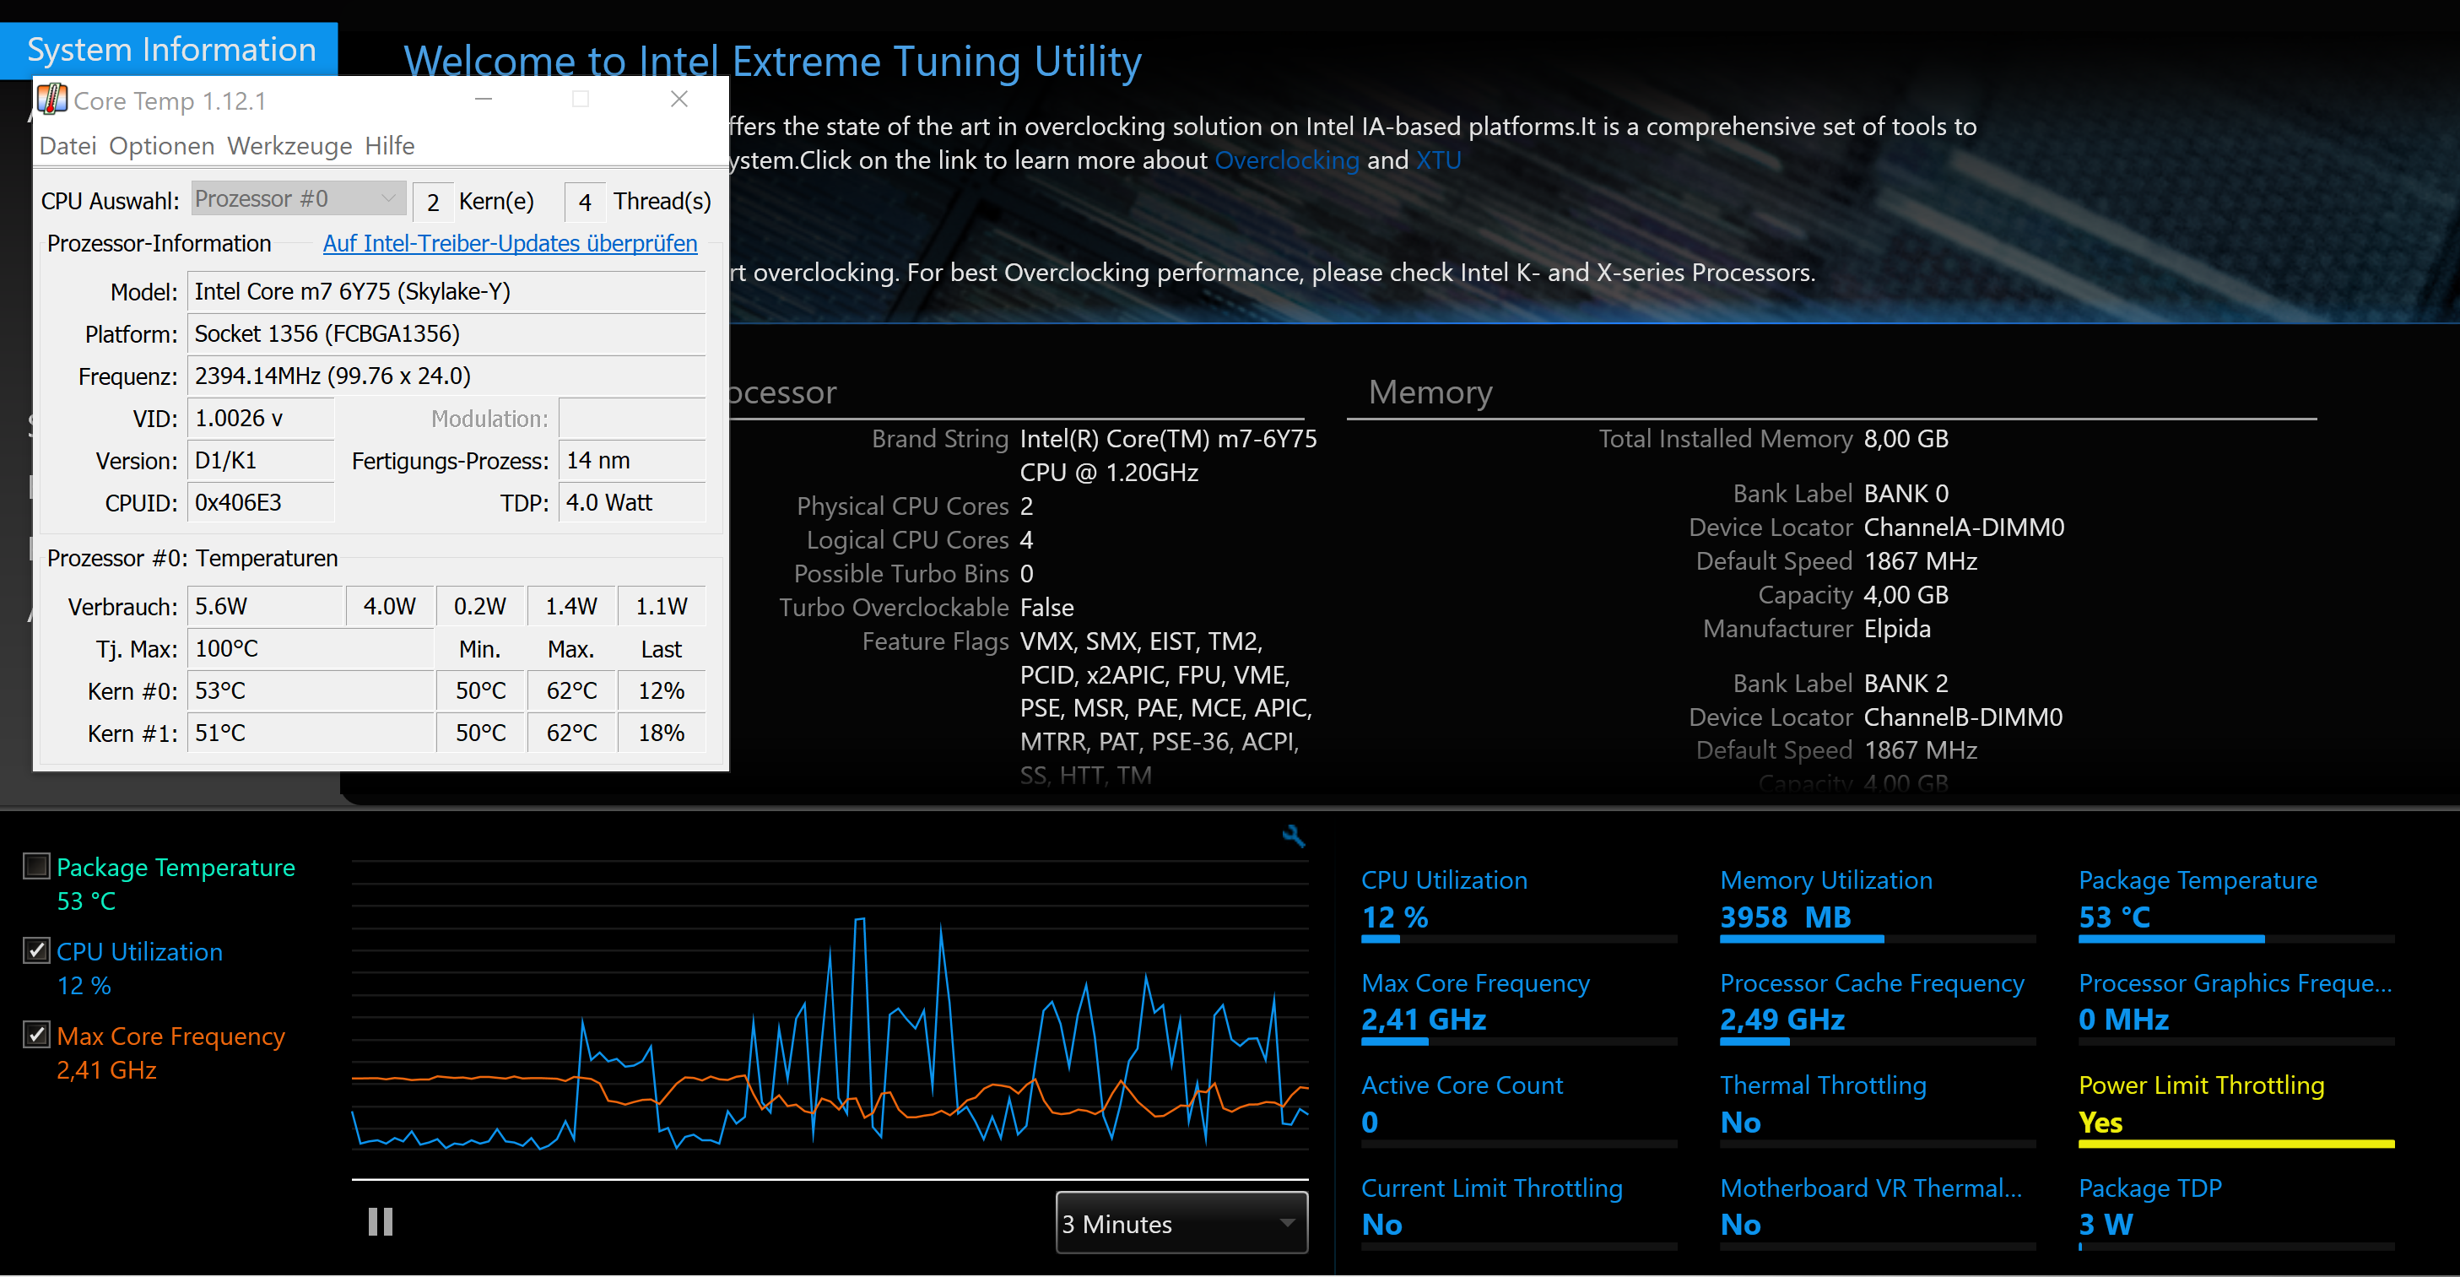Click the Kern #0 load value 12%
This screenshot has width=2460, height=1277.
[x=661, y=690]
